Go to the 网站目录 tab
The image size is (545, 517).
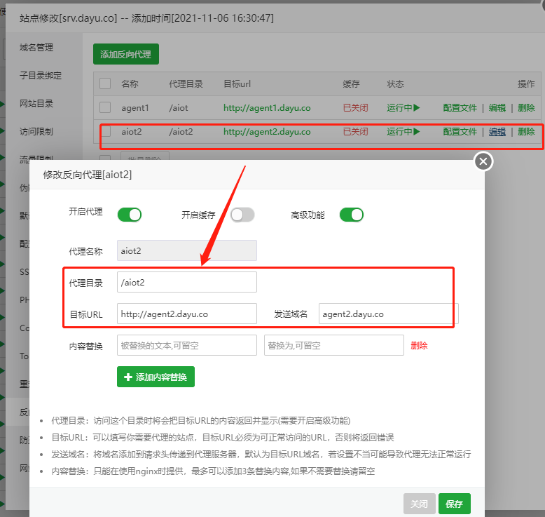36,104
